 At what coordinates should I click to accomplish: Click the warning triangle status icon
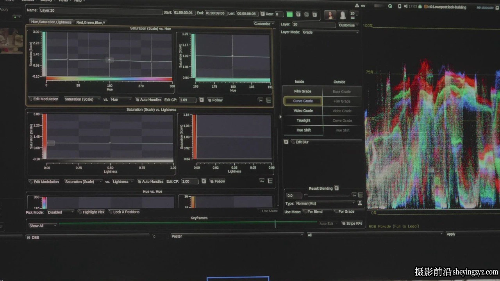point(357,6)
